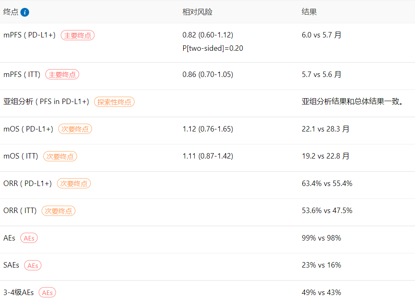Click the blue info icon beside 终点
This screenshot has width=415, height=305.
pos(25,12)
